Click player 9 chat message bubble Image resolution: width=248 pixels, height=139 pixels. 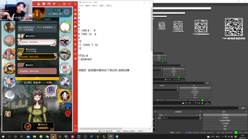click(37, 42)
